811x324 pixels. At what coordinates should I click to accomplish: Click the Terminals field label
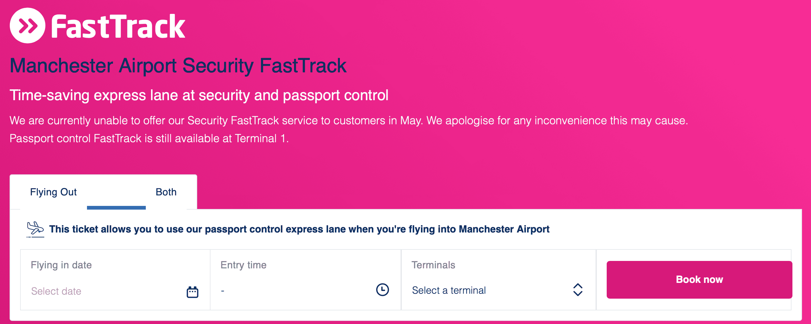[x=433, y=265]
